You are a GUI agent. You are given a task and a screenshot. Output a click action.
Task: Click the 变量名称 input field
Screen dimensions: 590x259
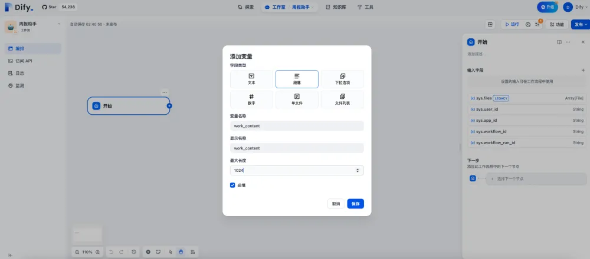pos(297,126)
